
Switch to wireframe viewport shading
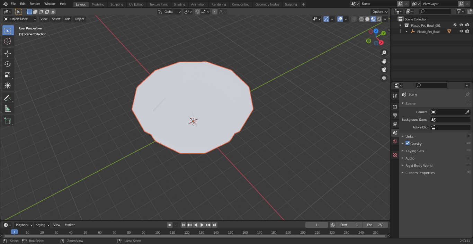point(362,19)
